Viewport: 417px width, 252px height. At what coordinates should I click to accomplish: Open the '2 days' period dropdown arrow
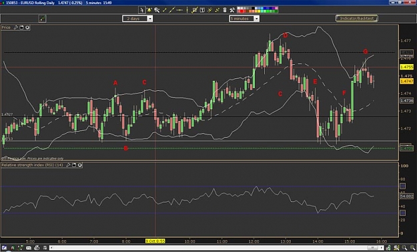(150, 19)
